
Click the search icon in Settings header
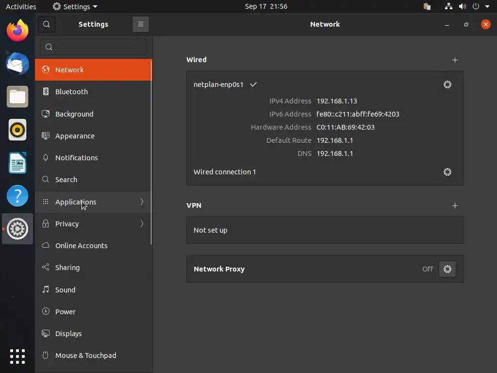47,24
